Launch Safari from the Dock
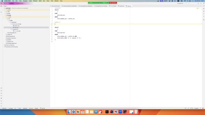This screenshot has height=115, width=205. coord(73,112)
